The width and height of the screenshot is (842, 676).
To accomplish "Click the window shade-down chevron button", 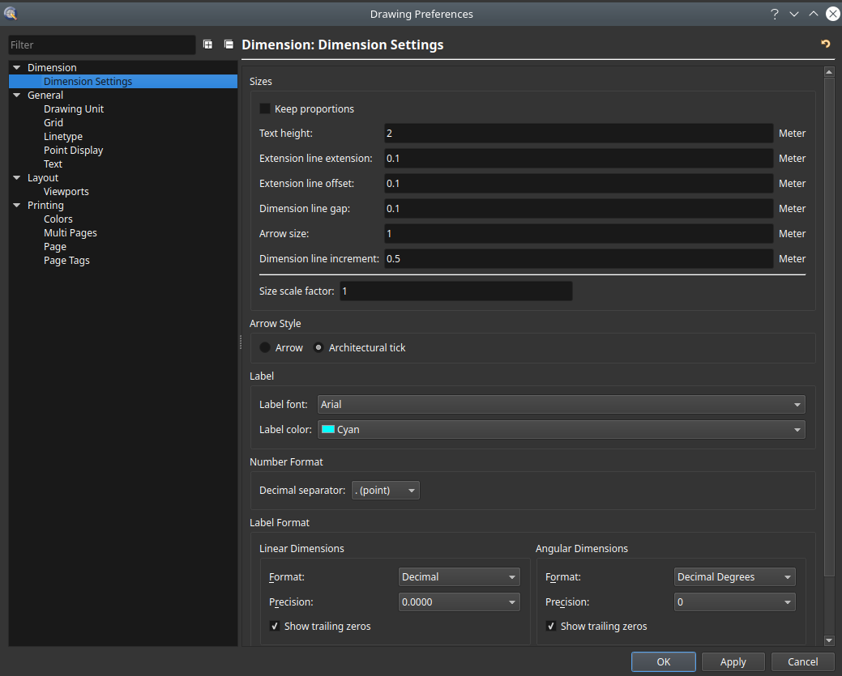I will [794, 14].
